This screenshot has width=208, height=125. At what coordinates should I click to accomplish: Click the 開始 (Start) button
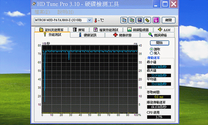tap(160, 43)
